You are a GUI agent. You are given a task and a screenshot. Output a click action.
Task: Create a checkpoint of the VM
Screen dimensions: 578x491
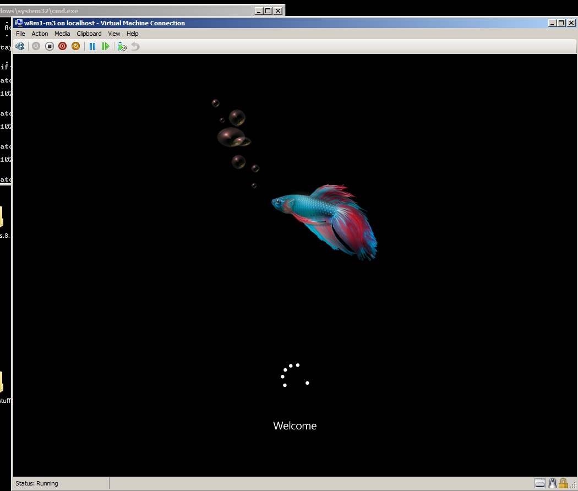click(122, 46)
